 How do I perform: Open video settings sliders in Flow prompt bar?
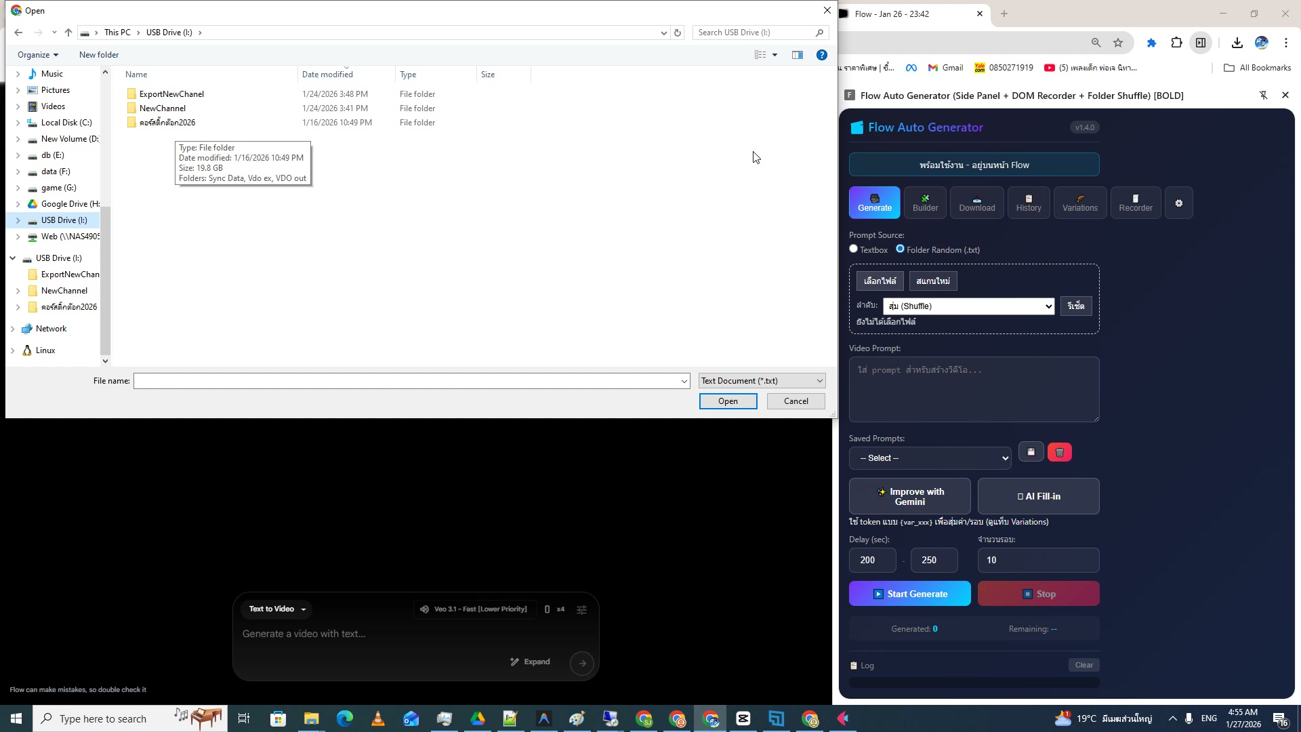click(582, 609)
